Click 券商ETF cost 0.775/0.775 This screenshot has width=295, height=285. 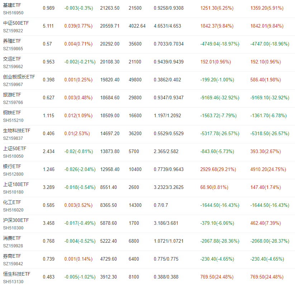click(166, 259)
